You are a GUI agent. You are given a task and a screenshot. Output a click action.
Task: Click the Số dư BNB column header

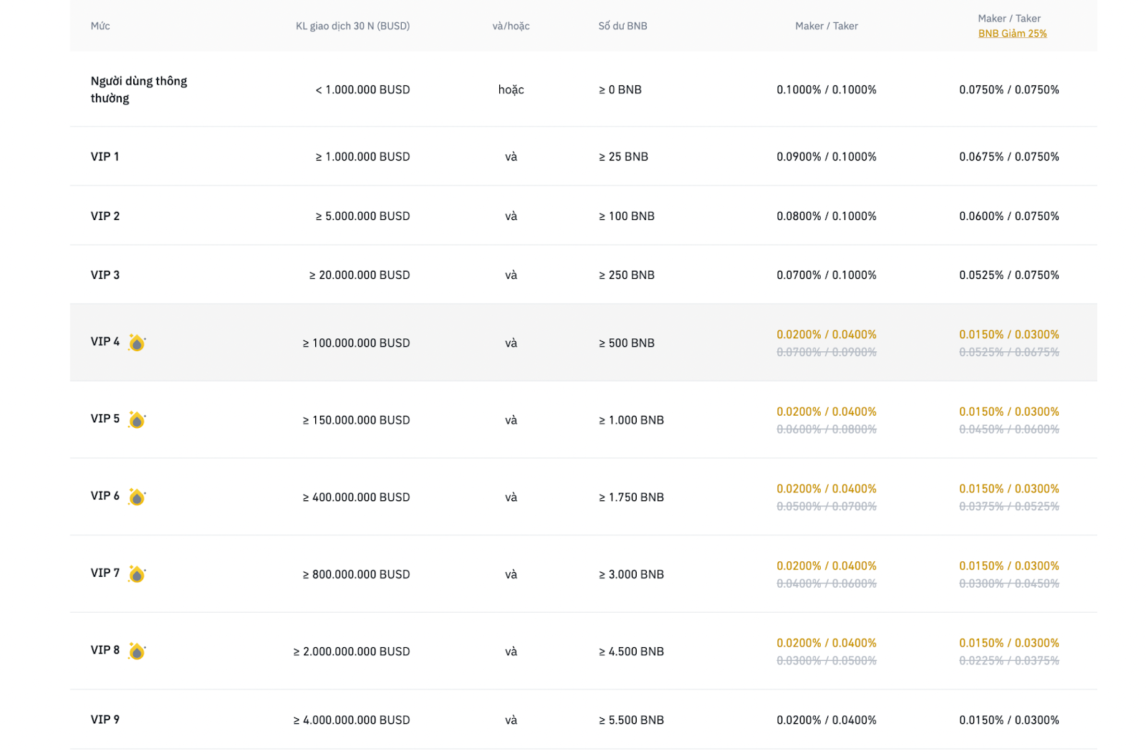[622, 26]
